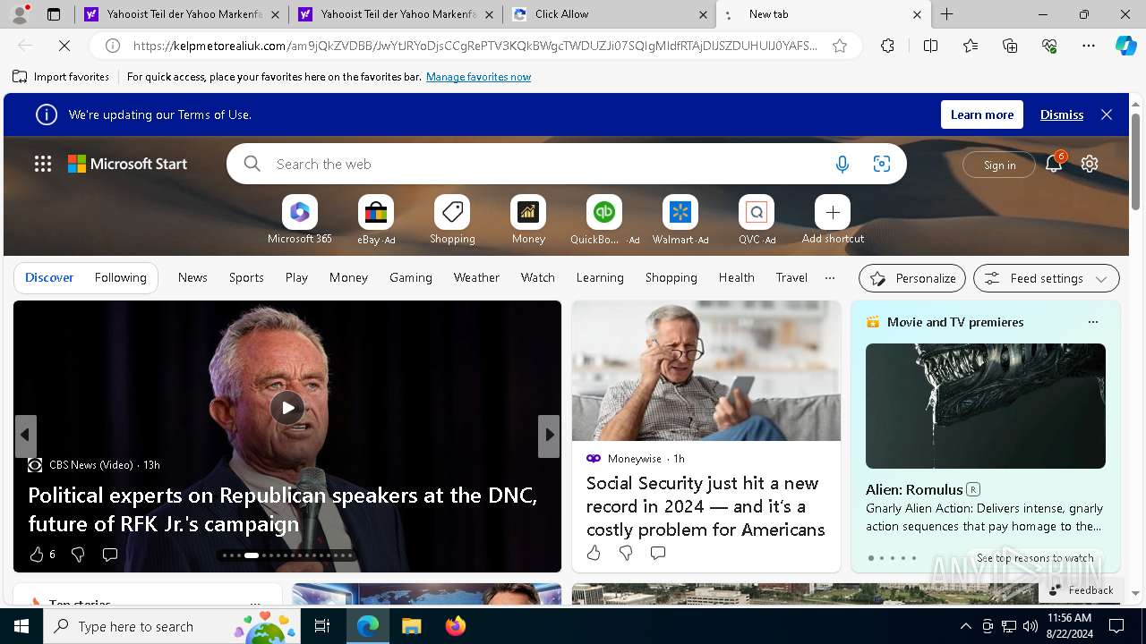1146x644 pixels.
Task: Open notifications bell icon
Action: (1054, 164)
